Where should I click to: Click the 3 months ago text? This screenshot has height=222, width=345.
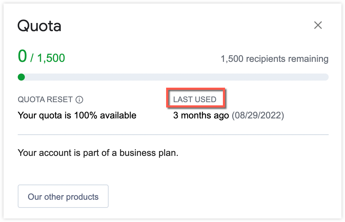pos(201,115)
